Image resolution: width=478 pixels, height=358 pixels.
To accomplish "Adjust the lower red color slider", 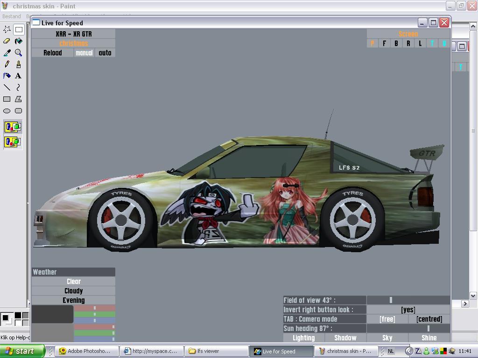I will coord(94,327).
